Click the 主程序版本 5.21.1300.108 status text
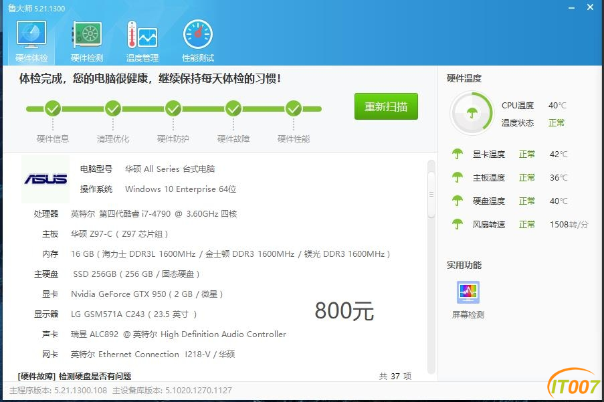Viewport: 604px width, 402px height. [x=58, y=391]
